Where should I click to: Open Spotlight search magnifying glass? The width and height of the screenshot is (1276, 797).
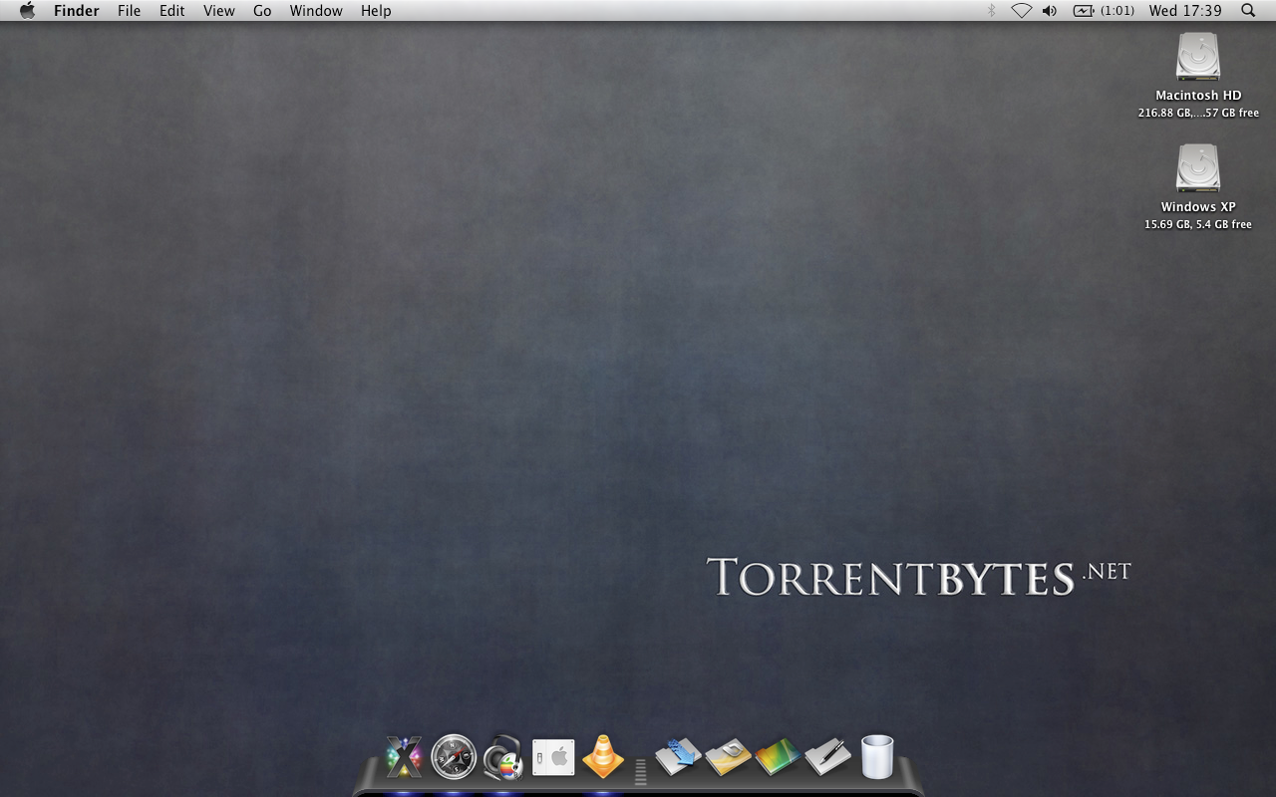1248,11
